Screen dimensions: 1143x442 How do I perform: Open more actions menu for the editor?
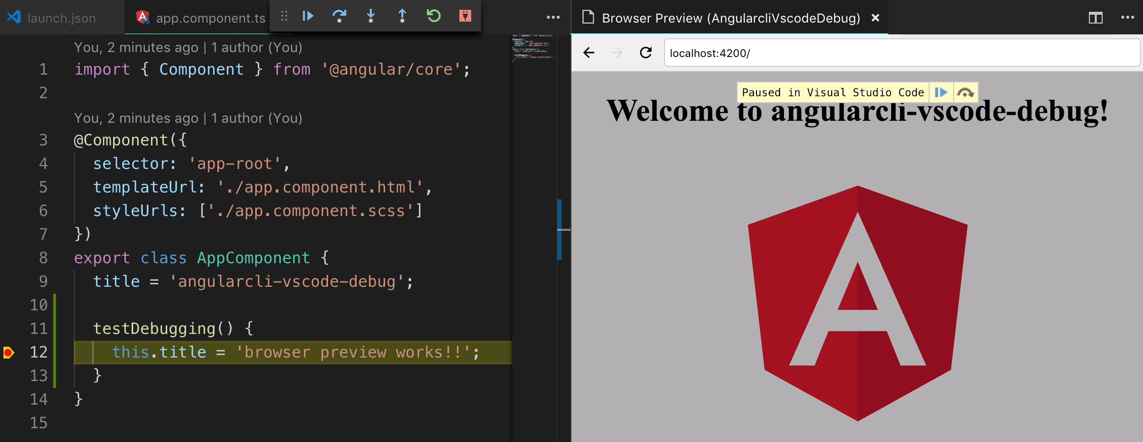tap(553, 17)
